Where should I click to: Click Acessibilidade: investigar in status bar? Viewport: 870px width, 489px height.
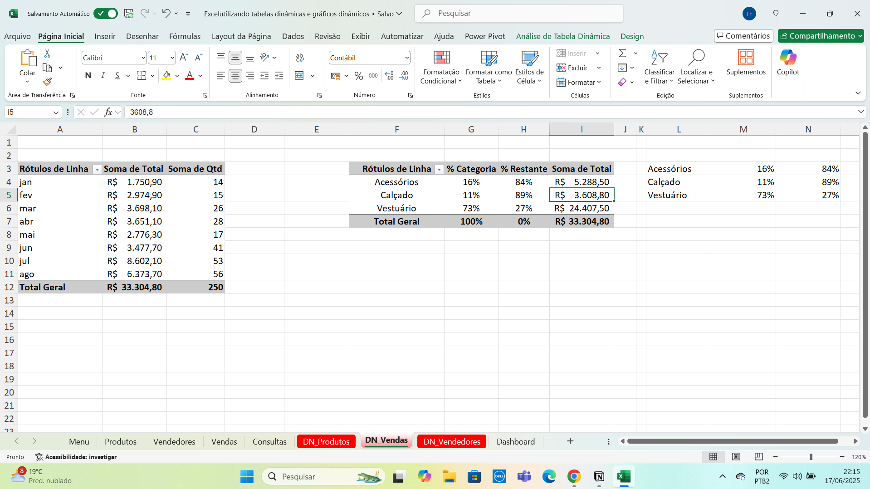tap(76, 457)
